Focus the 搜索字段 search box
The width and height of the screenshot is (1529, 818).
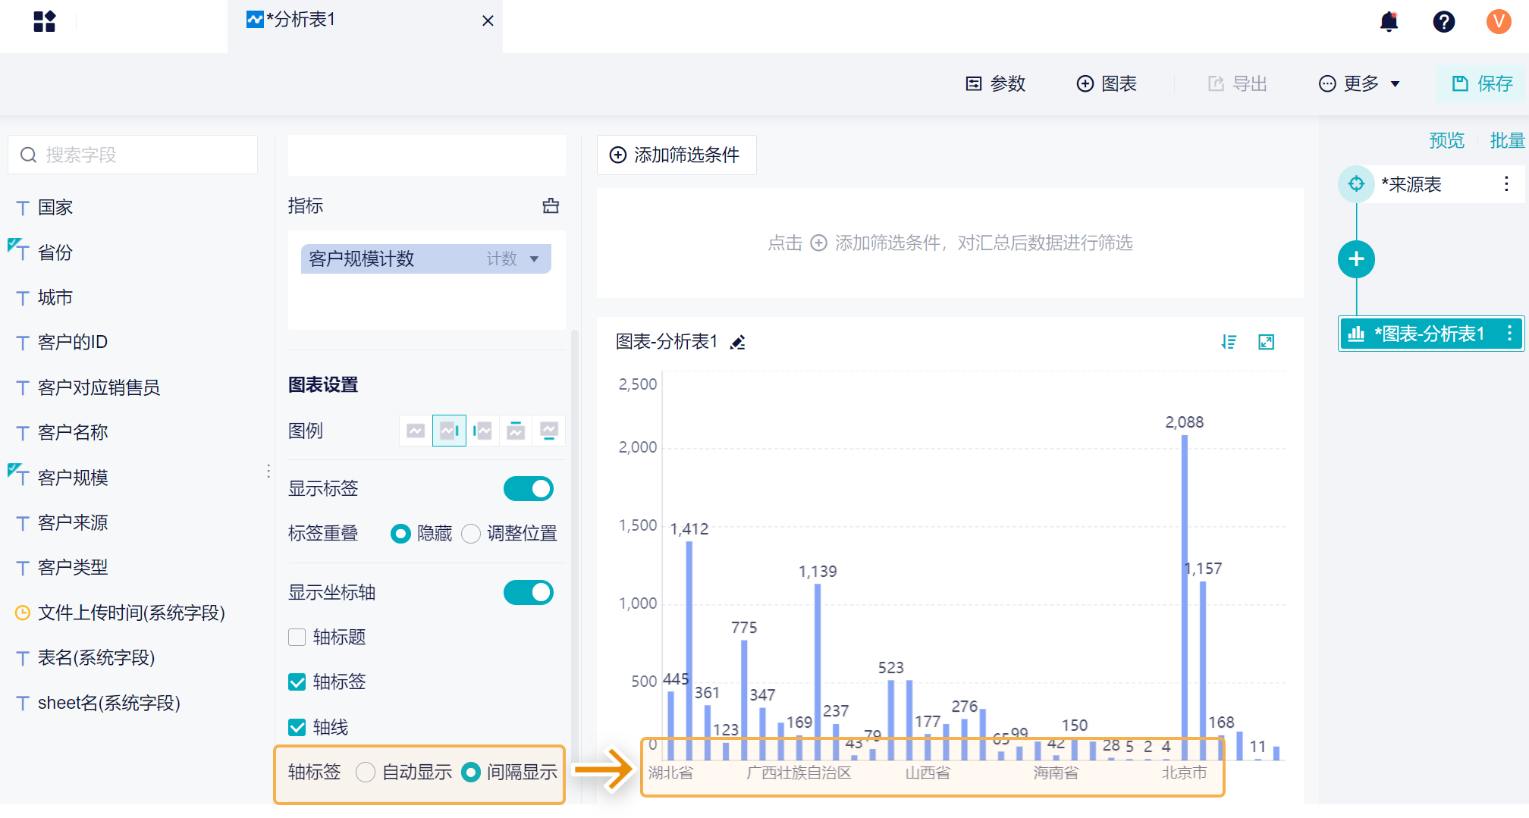[133, 155]
